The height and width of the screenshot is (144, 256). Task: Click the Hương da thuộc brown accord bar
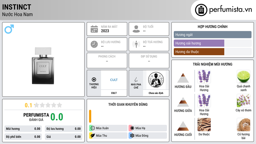coord(199,52)
